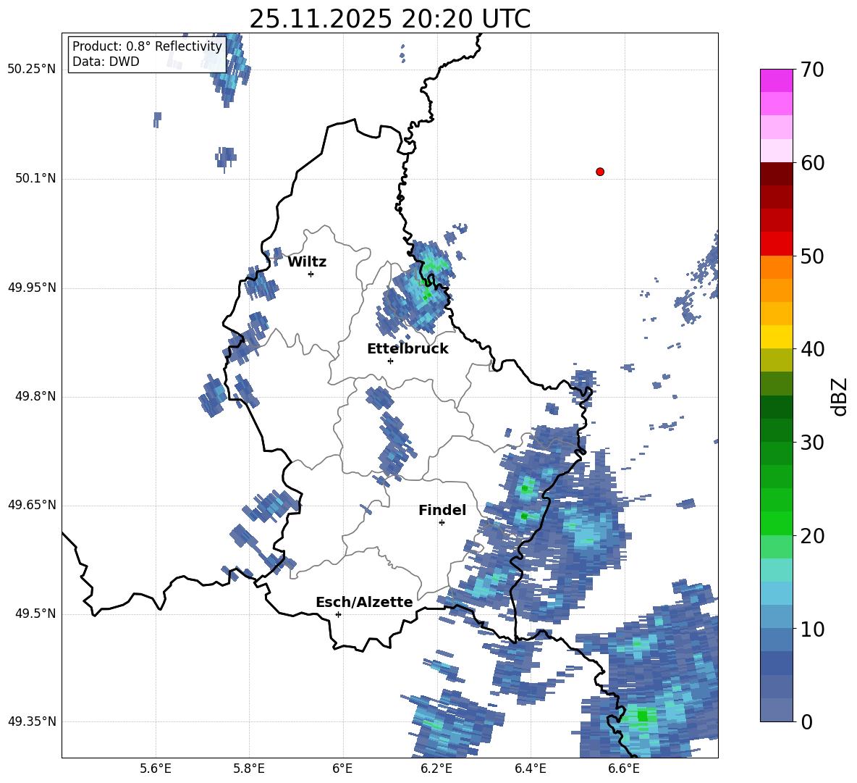Click the Ettelbruck cross marker
This screenshot has height=783, width=857.
[390, 361]
